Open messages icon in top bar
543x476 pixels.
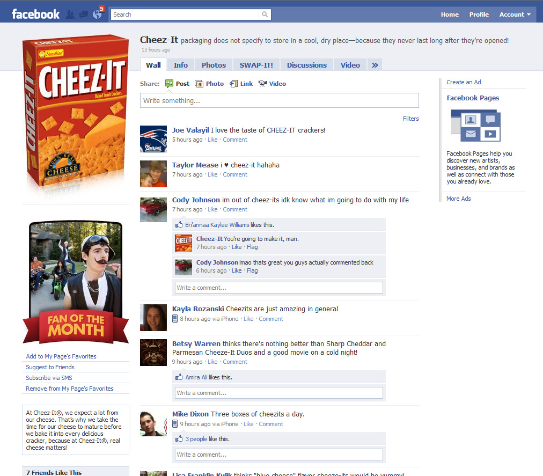coord(84,14)
